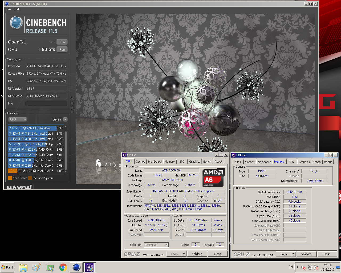The image size is (341, 273).
Task: Expand Tools dropdown arrow in left CPU-Z
Action: click(184, 254)
